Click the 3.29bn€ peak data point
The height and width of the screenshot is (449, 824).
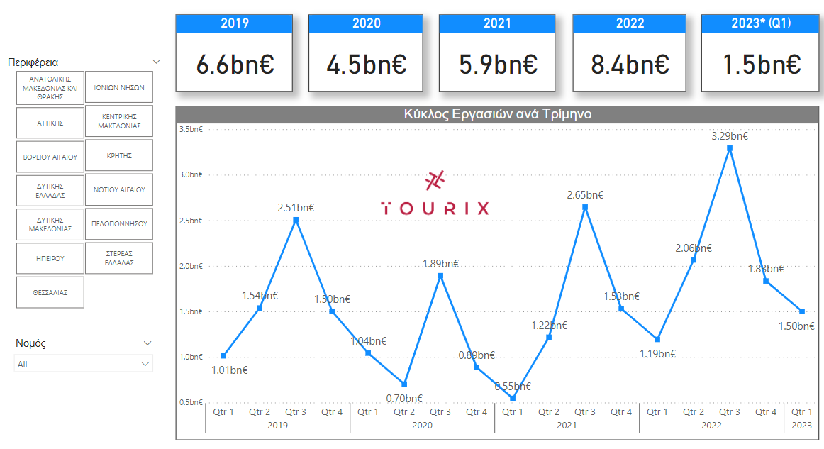(x=729, y=148)
